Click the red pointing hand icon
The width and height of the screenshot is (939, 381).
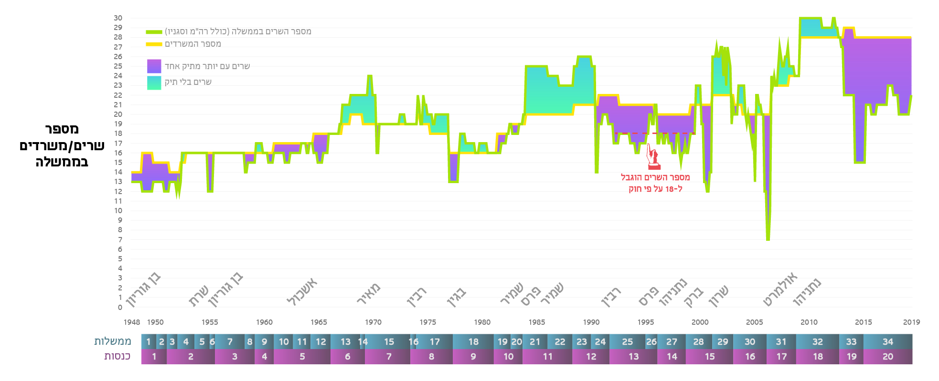652,157
